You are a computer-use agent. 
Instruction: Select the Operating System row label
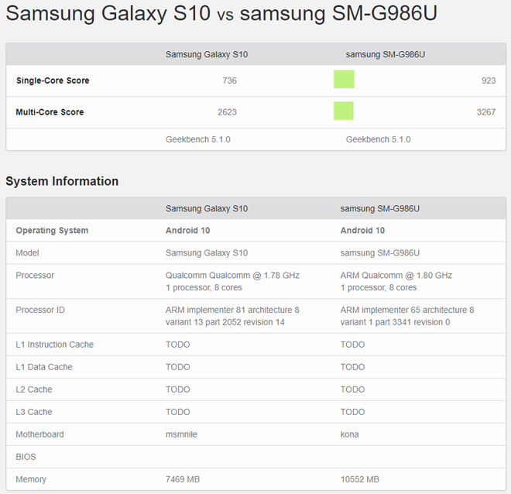coord(52,231)
